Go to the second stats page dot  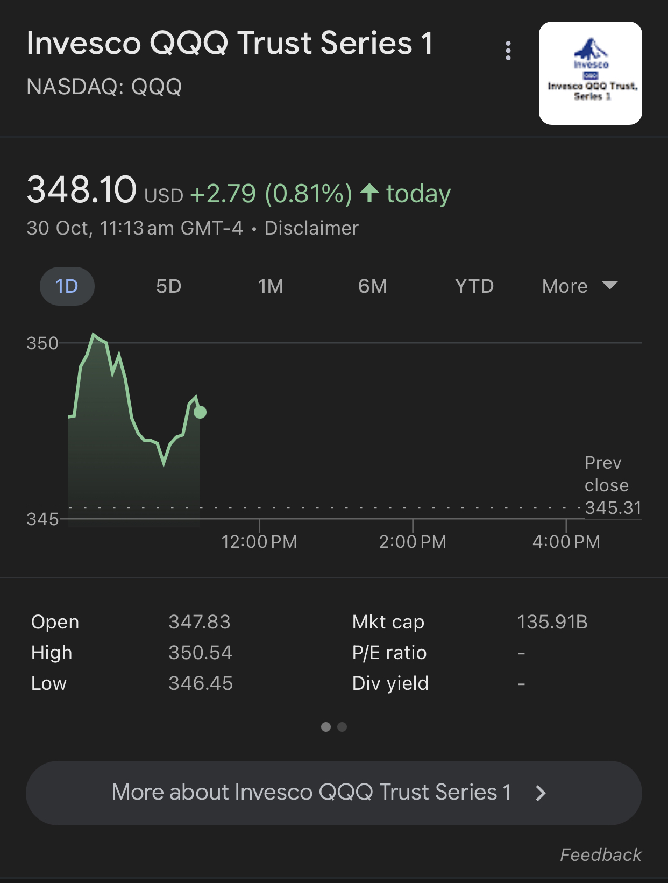click(342, 727)
